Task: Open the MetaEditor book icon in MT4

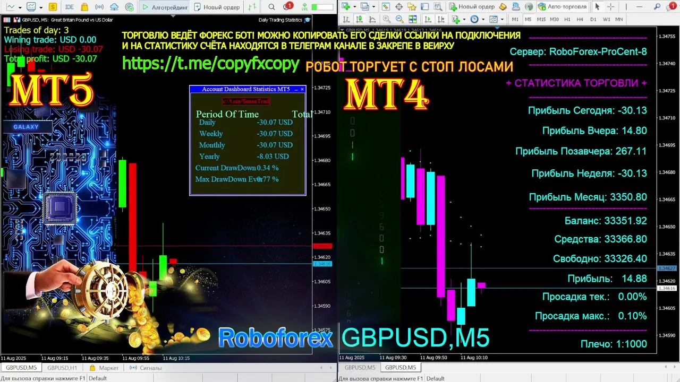Action: (503, 6)
